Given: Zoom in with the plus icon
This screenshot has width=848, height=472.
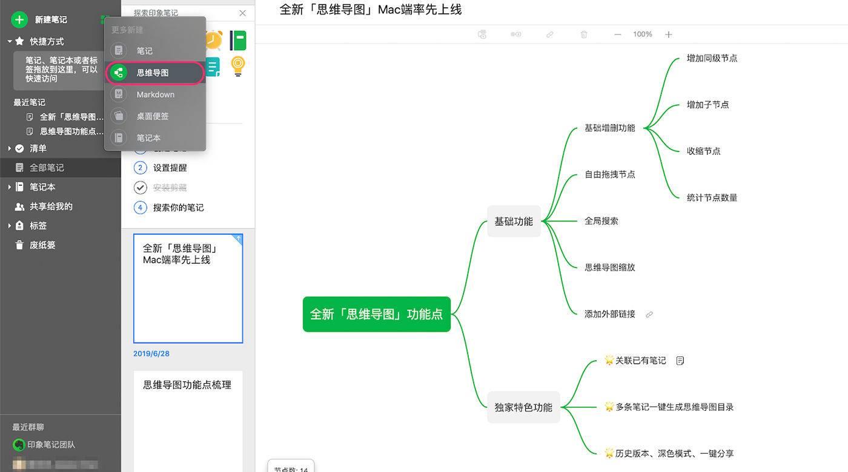Looking at the screenshot, I should pos(669,34).
